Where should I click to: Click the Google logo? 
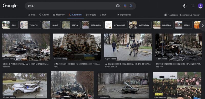click(x=10, y=6)
